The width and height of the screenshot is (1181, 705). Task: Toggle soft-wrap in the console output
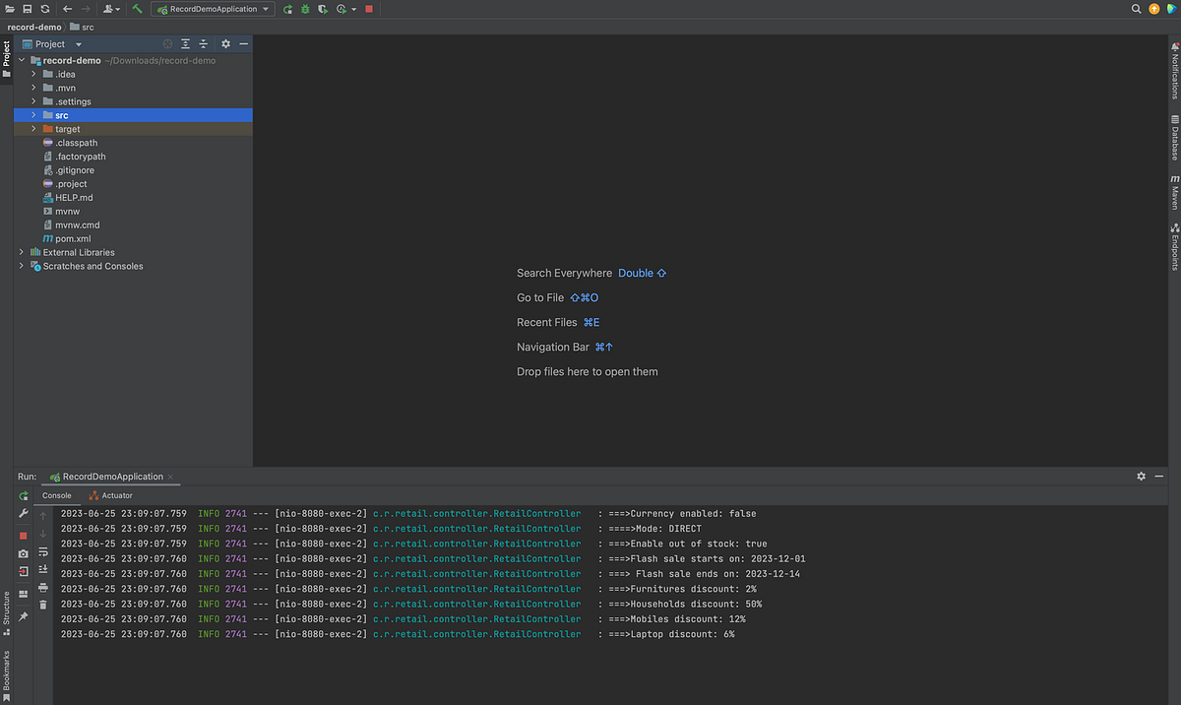click(x=43, y=552)
